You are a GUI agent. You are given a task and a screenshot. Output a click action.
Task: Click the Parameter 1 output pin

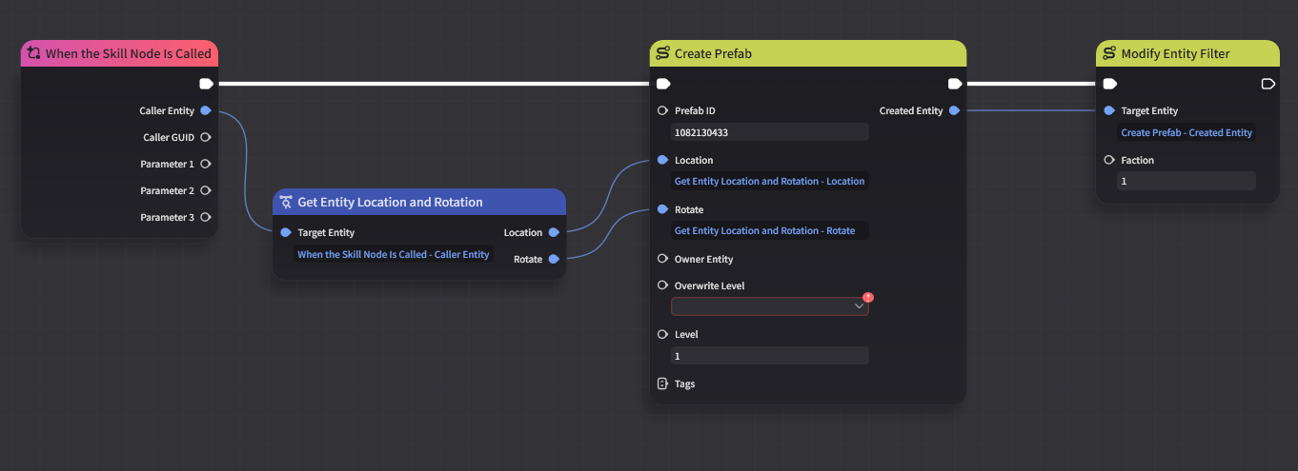coord(206,164)
